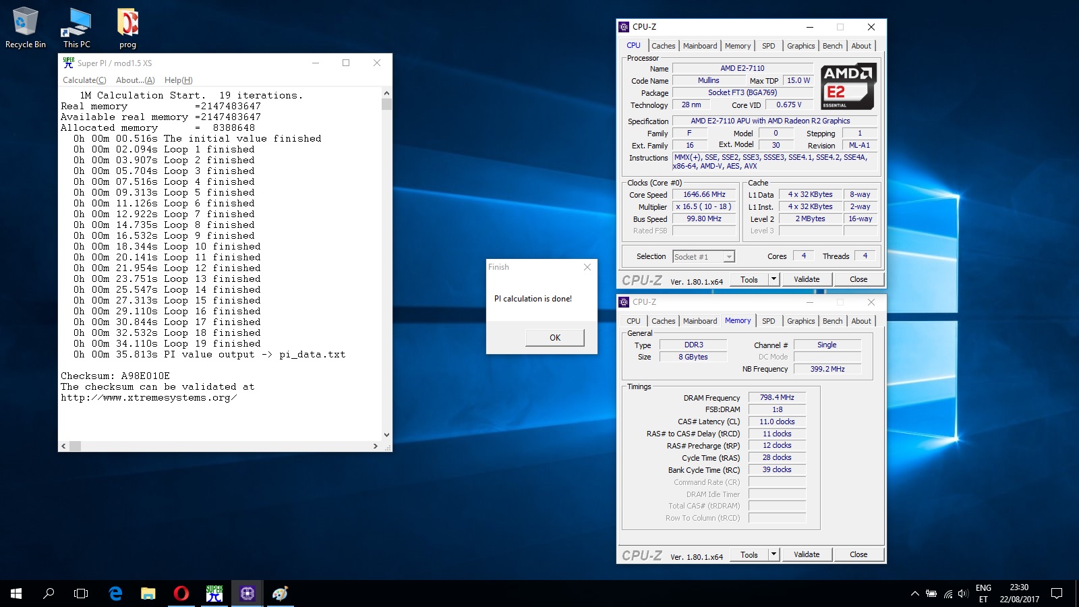Click Validate in top CPU-Z window
This screenshot has width=1079, height=607.
pyautogui.click(x=807, y=280)
